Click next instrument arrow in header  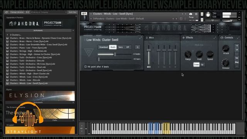[186, 14]
